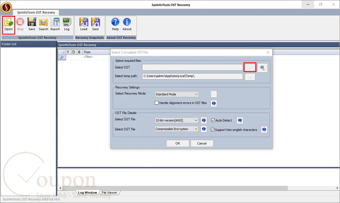Switch to the File Viewer tab

(109, 193)
